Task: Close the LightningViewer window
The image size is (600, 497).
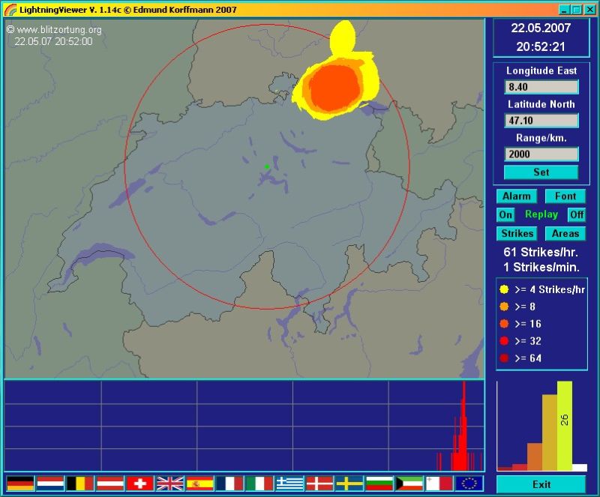Action: pyautogui.click(x=590, y=10)
